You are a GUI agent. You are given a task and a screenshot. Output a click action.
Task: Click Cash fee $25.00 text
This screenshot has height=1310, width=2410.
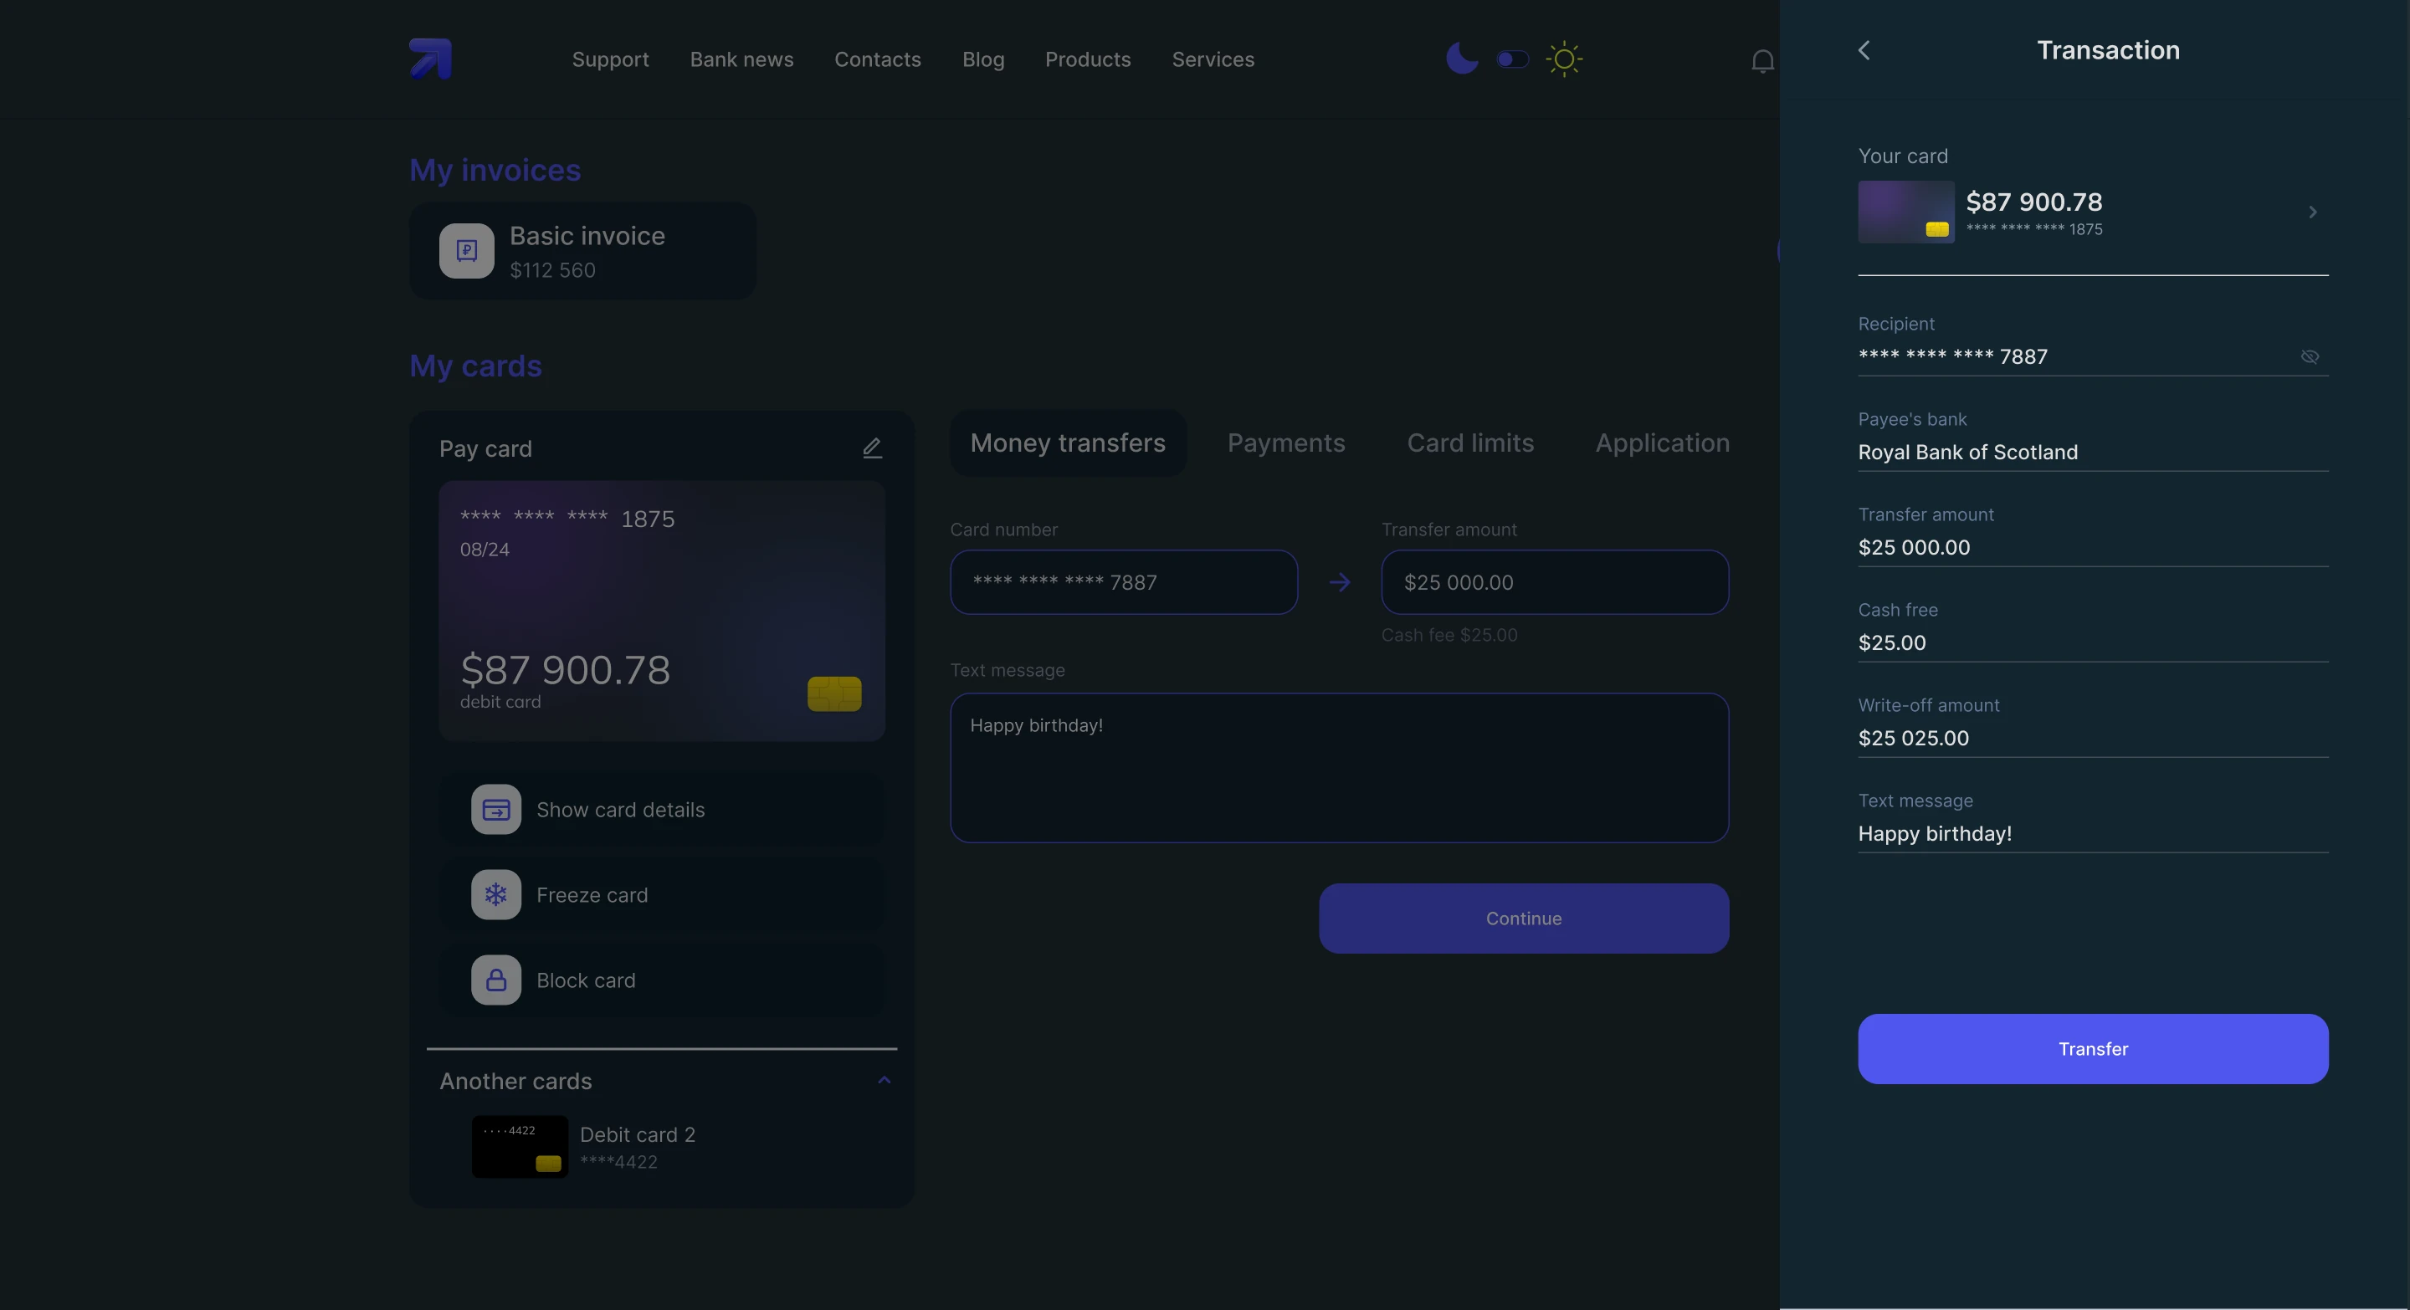[x=1449, y=635]
